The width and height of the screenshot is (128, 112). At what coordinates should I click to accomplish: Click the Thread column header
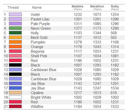click(13, 7)
